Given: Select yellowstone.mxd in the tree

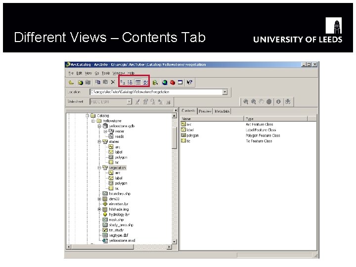Looking at the screenshot, I should click(122, 241).
